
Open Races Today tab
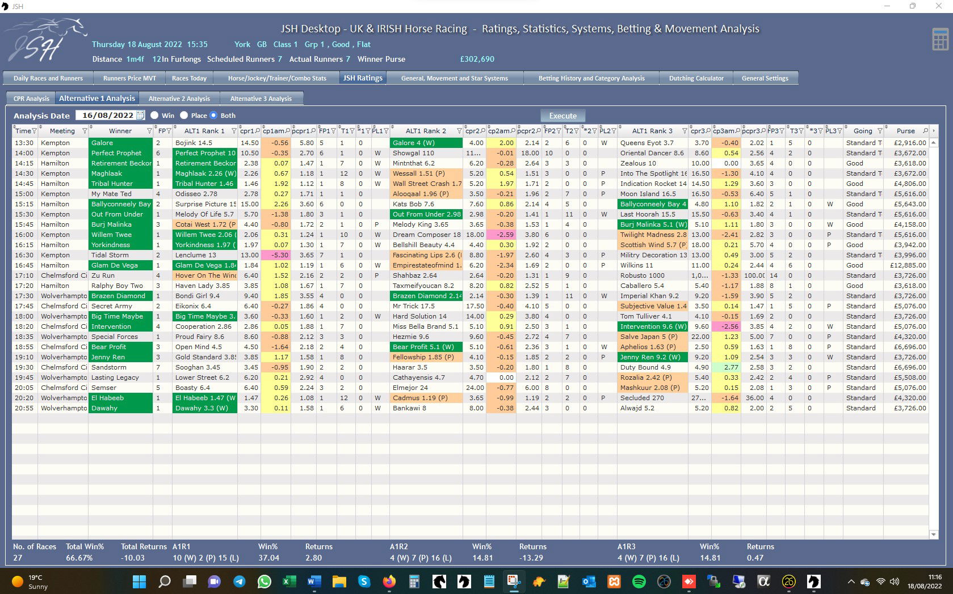[189, 78]
